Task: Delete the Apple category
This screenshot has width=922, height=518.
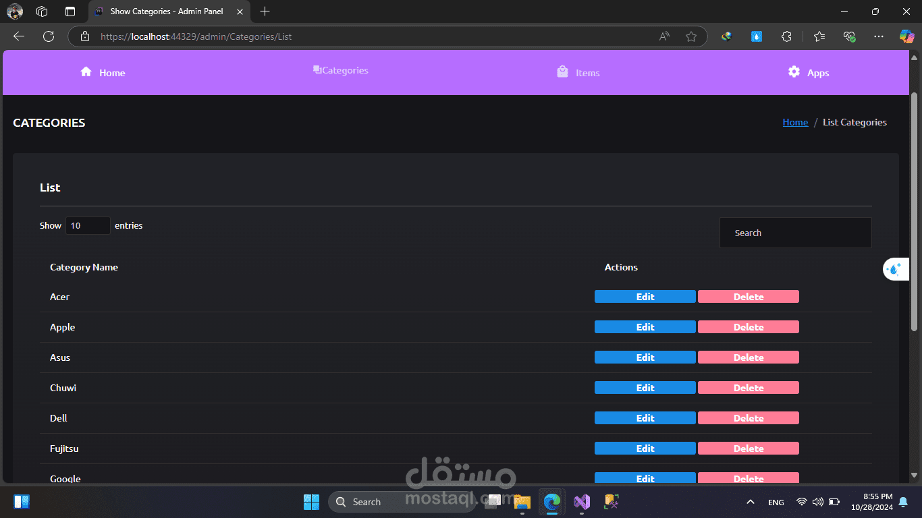Action: [749, 327]
